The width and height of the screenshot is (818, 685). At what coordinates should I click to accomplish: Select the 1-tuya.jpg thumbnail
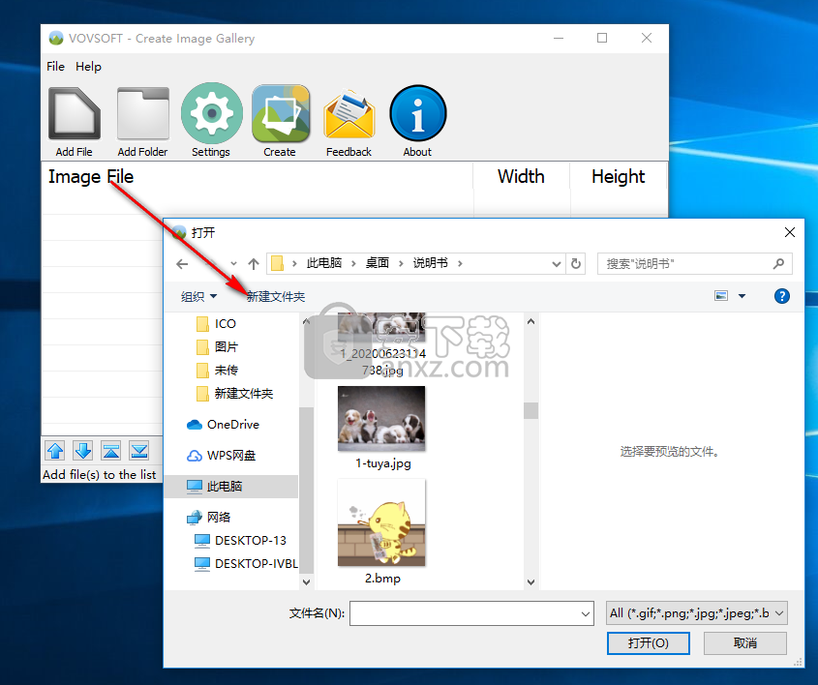[381, 420]
